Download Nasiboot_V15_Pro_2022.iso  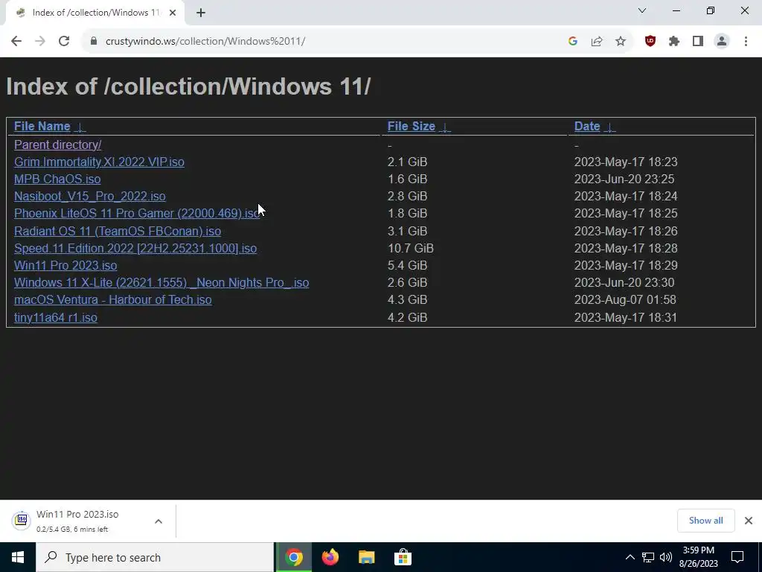(x=90, y=197)
